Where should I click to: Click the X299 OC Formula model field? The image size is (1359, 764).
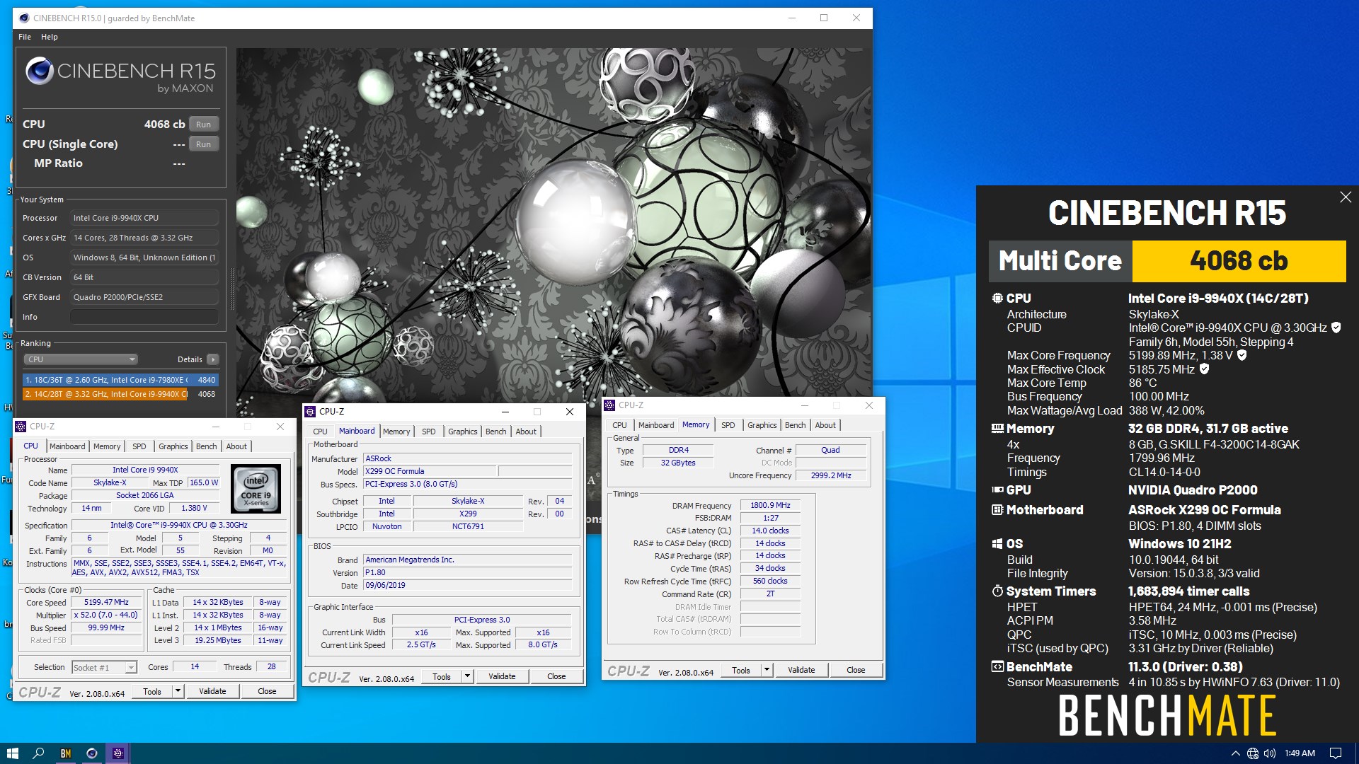click(x=430, y=471)
